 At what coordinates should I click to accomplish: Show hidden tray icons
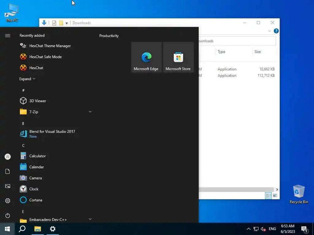coord(248,229)
